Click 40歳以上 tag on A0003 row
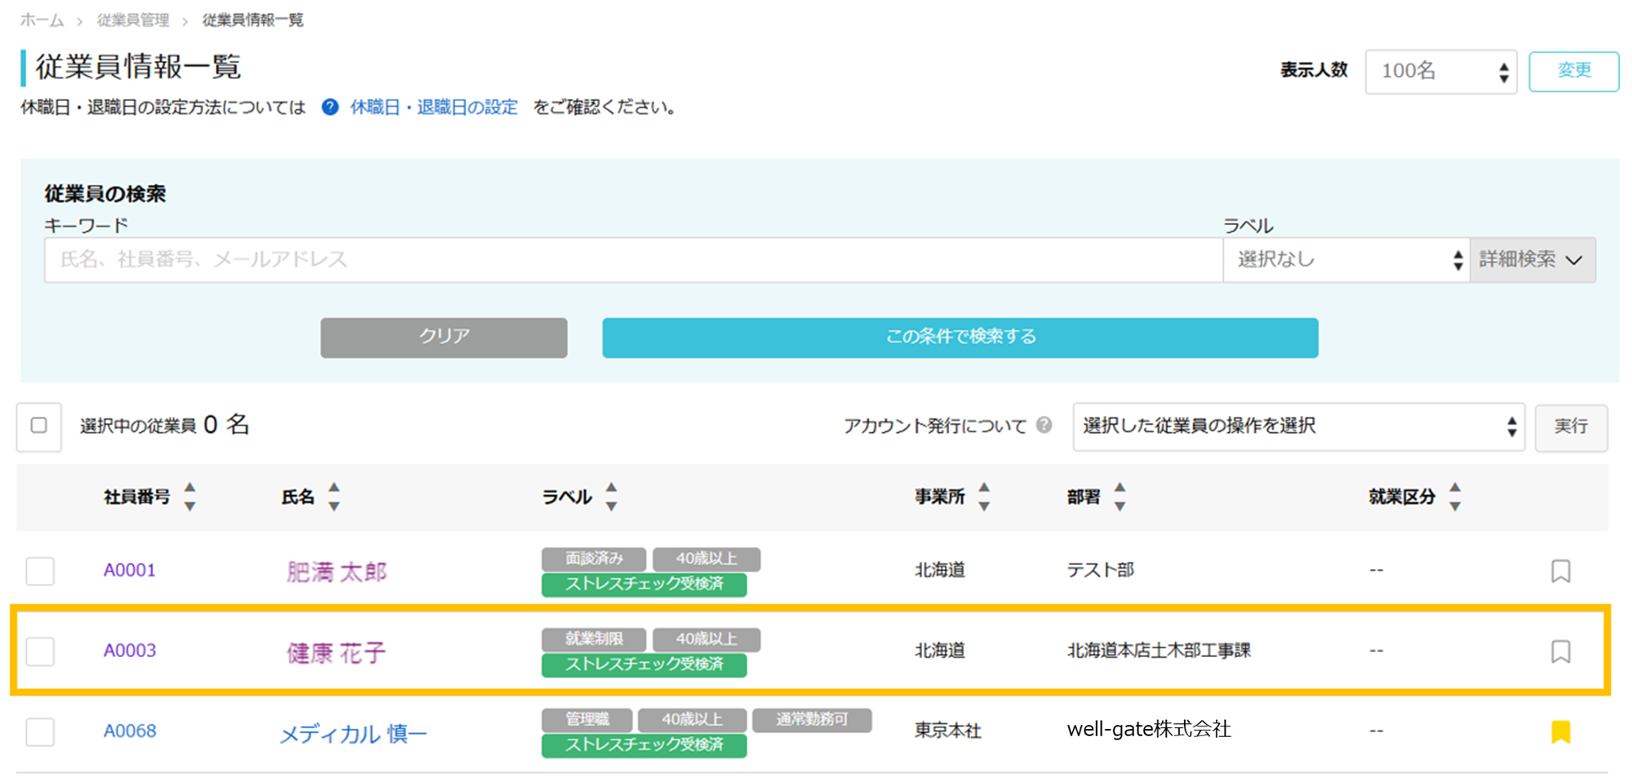 click(707, 639)
